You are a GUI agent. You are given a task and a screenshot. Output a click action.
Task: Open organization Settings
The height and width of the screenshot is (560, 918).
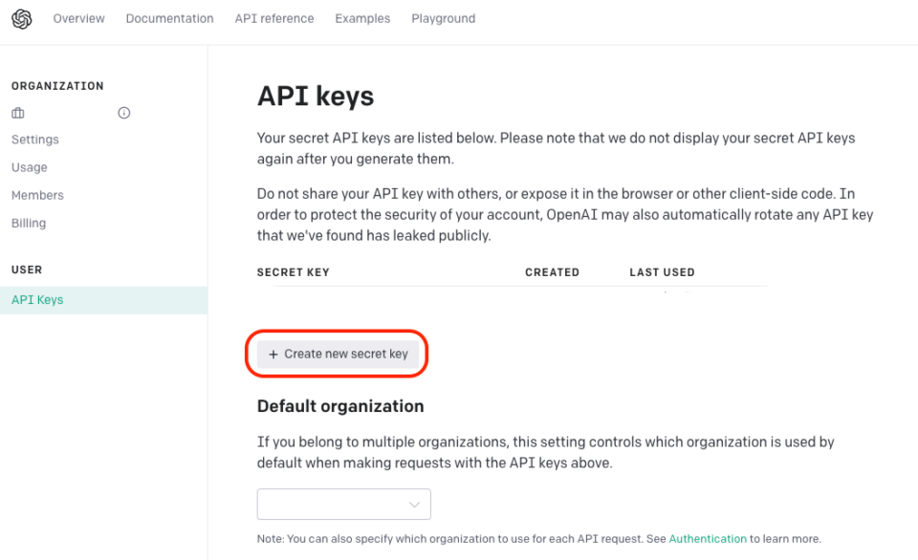[x=34, y=140]
